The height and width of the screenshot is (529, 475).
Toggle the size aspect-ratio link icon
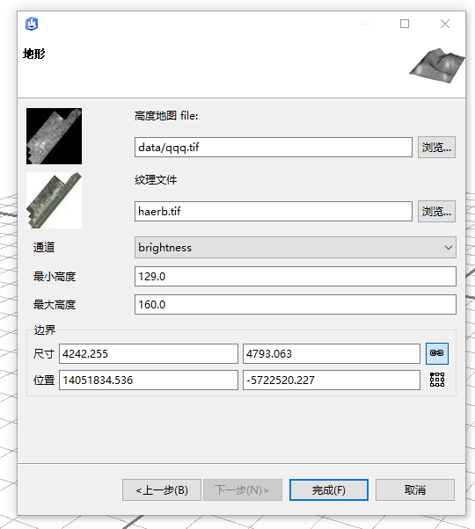point(437,353)
